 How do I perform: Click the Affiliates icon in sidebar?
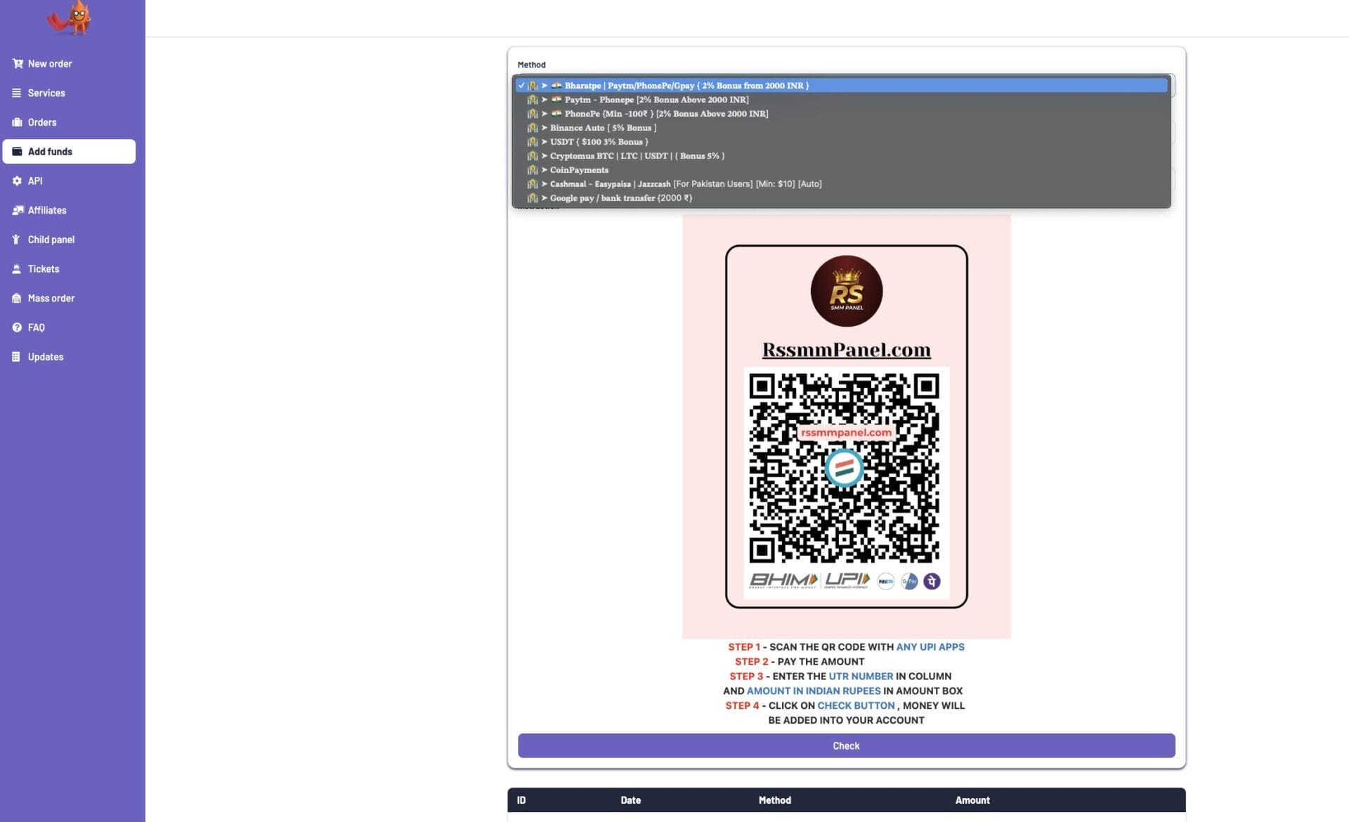click(18, 210)
